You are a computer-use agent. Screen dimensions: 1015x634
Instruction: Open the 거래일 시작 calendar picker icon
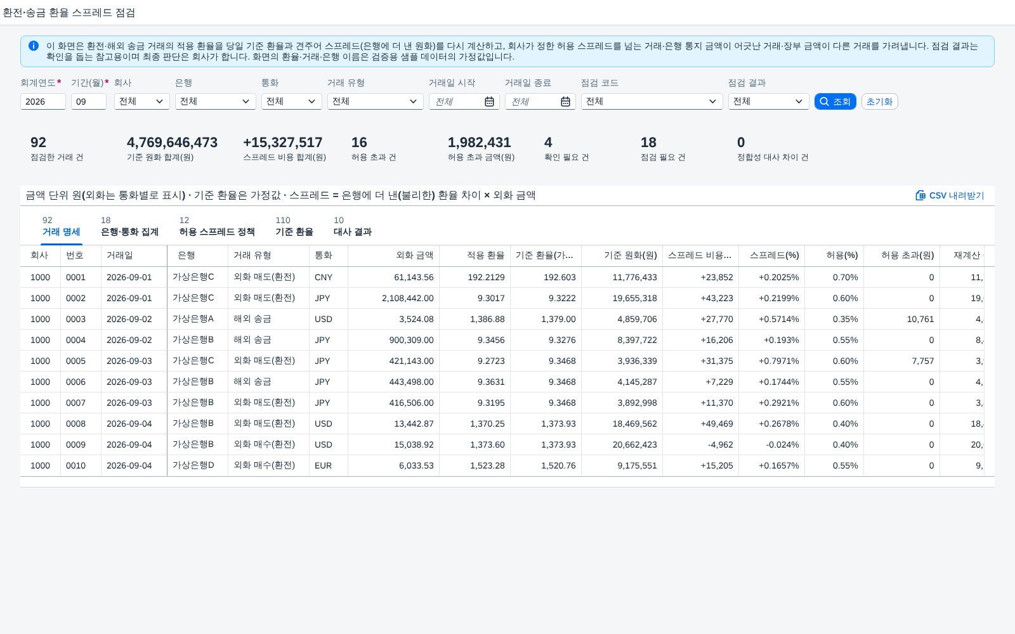(489, 101)
